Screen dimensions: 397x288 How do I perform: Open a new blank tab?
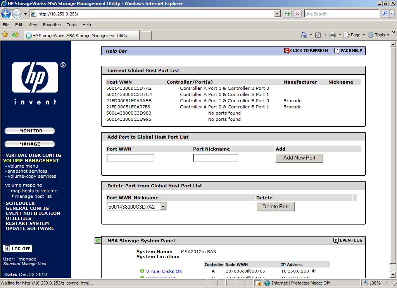[x=146, y=36]
